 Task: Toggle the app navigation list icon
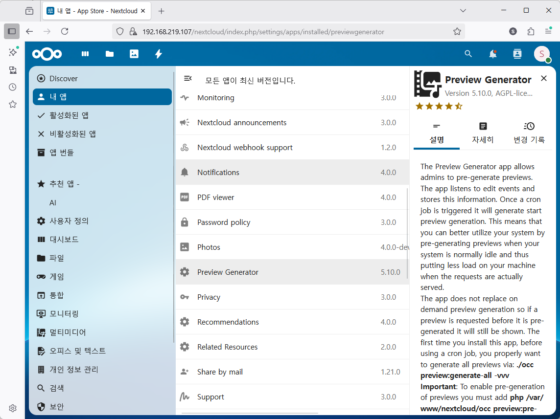[x=188, y=78]
